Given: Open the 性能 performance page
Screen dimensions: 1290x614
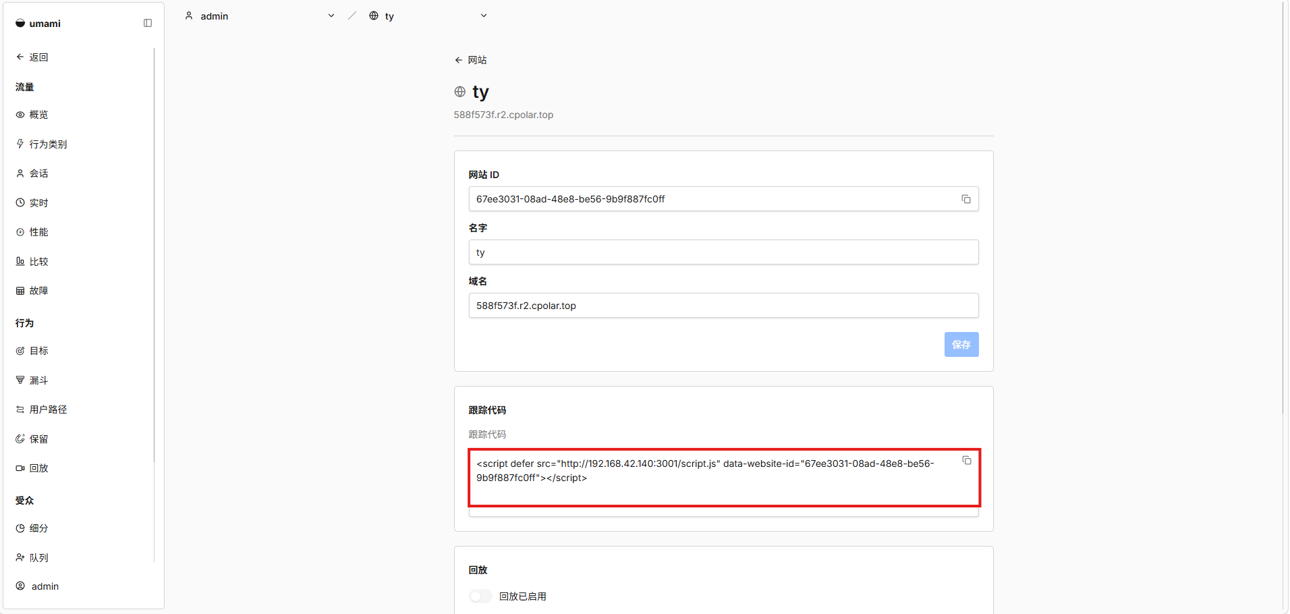Looking at the screenshot, I should pyautogui.click(x=32, y=232).
